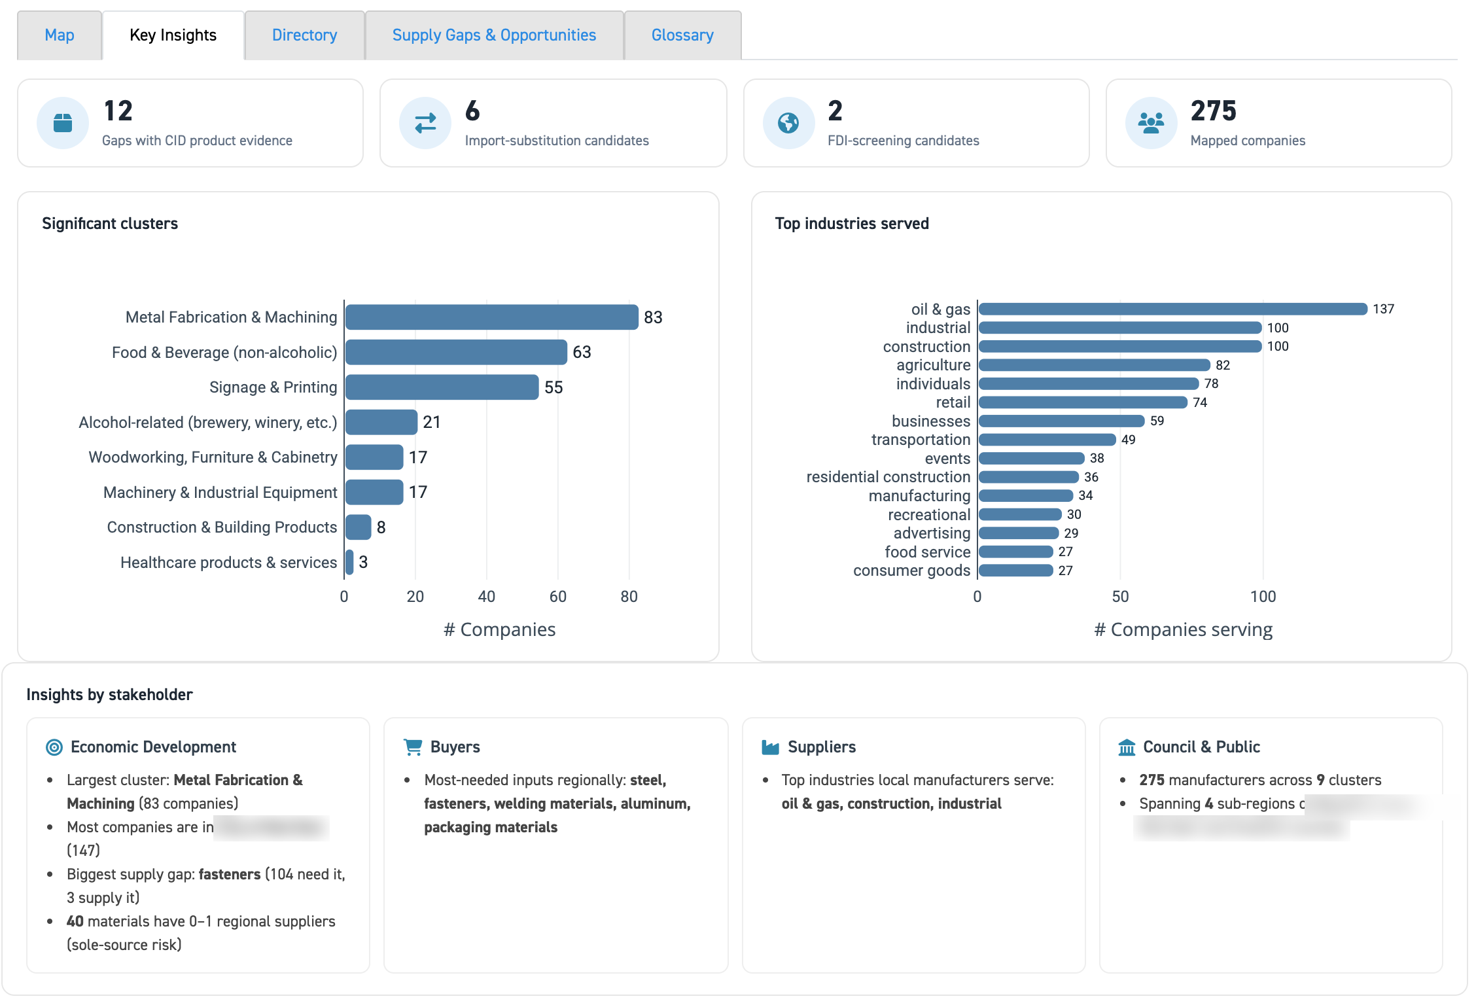Click the Healthcare products & services bar
Image resolution: width=1476 pixels, height=1005 pixels.
tap(349, 562)
